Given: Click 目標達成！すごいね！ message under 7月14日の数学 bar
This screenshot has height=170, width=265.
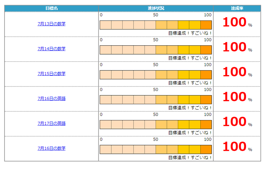Looking at the screenshot, I should [190, 58].
